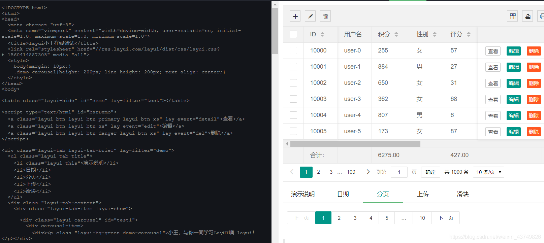Screen dimensions: 544x243
Task: Click 查看 for user-3
Action: click(x=493, y=100)
